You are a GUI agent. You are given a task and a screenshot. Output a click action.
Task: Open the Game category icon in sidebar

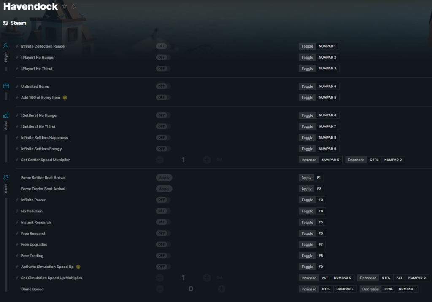6,177
